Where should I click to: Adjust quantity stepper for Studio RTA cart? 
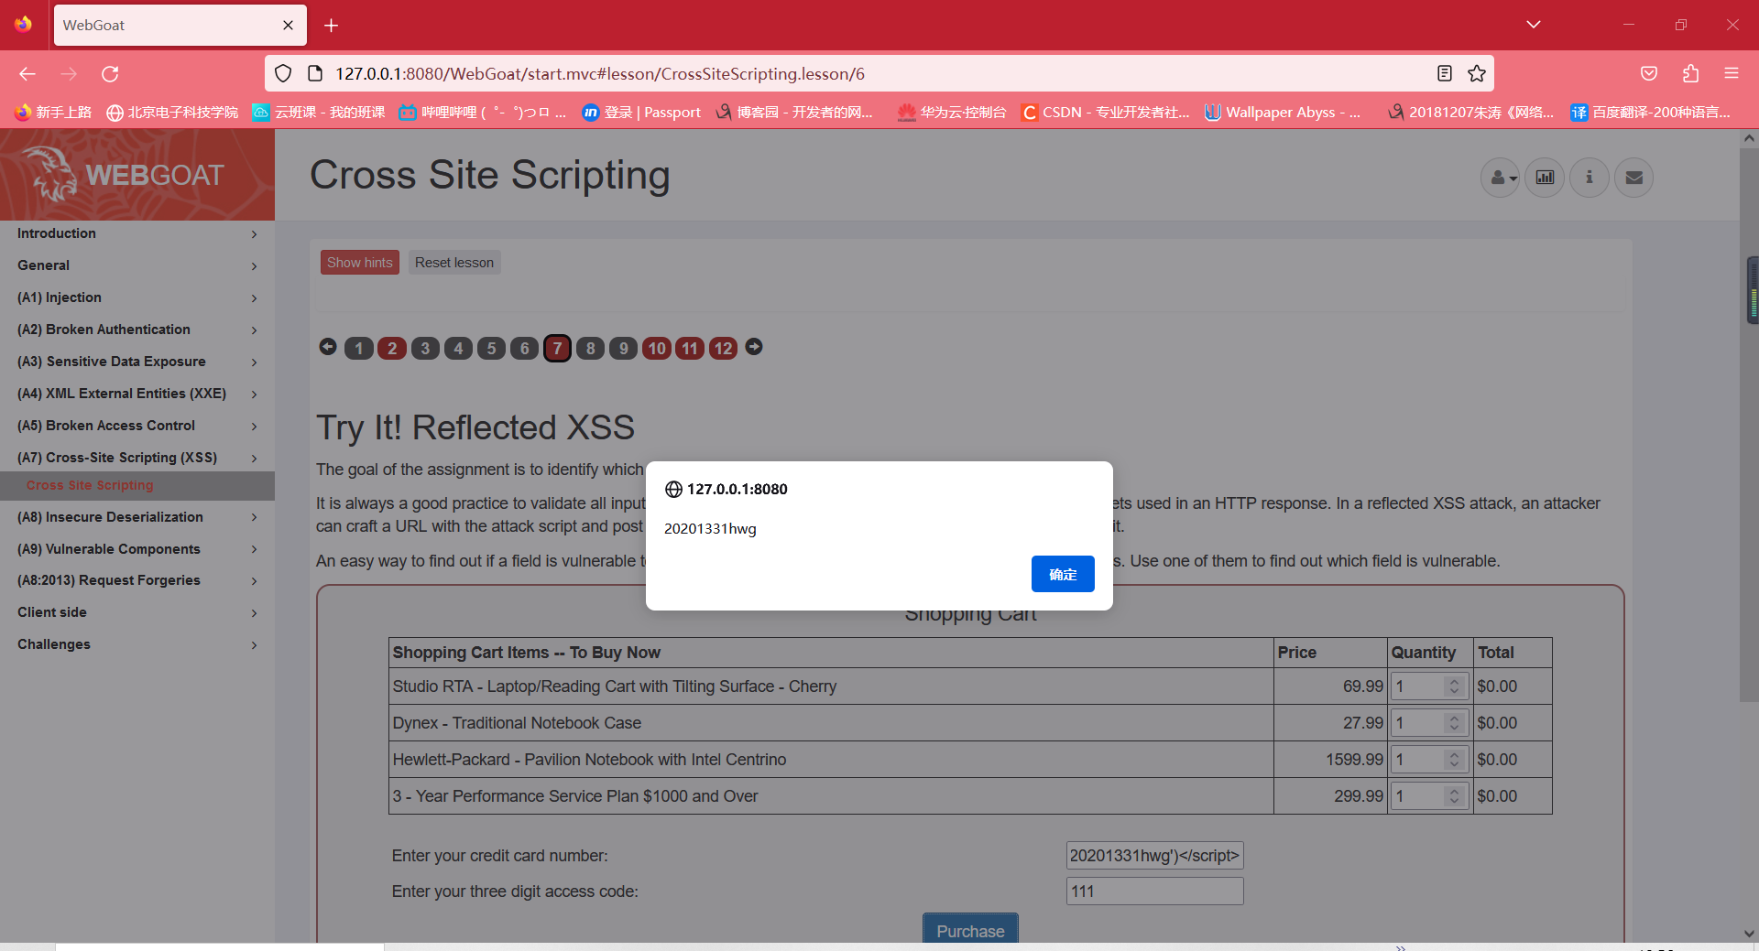[1454, 686]
